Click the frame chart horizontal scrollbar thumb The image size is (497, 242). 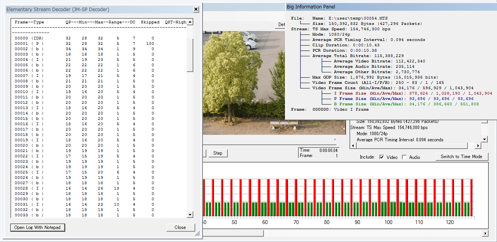tap(233, 233)
